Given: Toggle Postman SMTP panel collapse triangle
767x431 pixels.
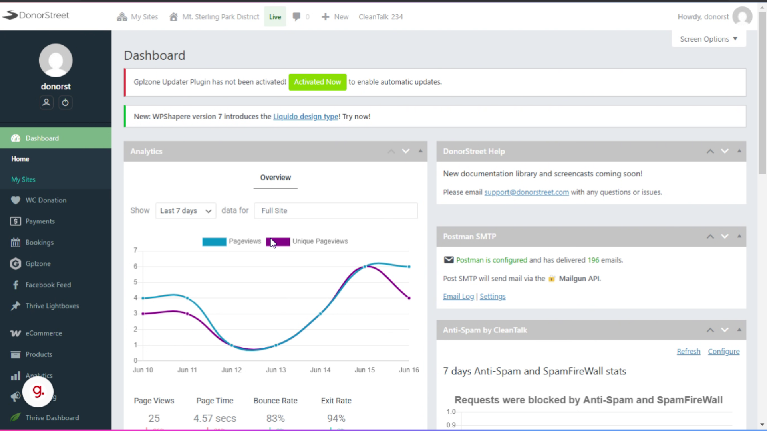Looking at the screenshot, I should coord(739,236).
